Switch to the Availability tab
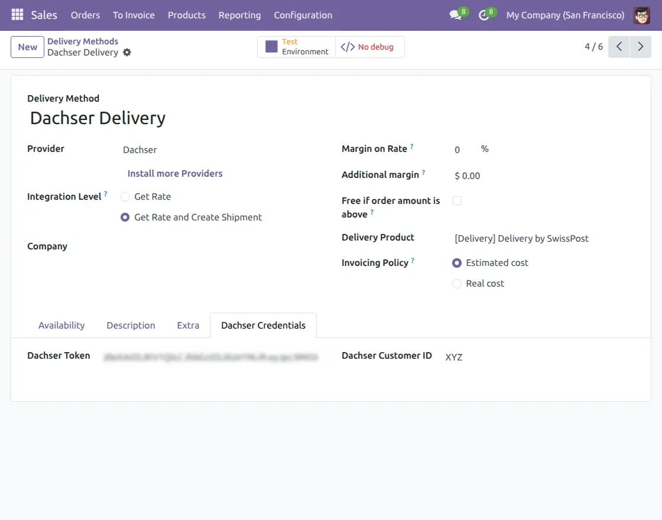This screenshot has height=520, width=662. pyautogui.click(x=61, y=326)
